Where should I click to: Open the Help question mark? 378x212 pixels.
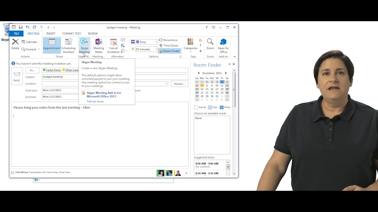206,27
